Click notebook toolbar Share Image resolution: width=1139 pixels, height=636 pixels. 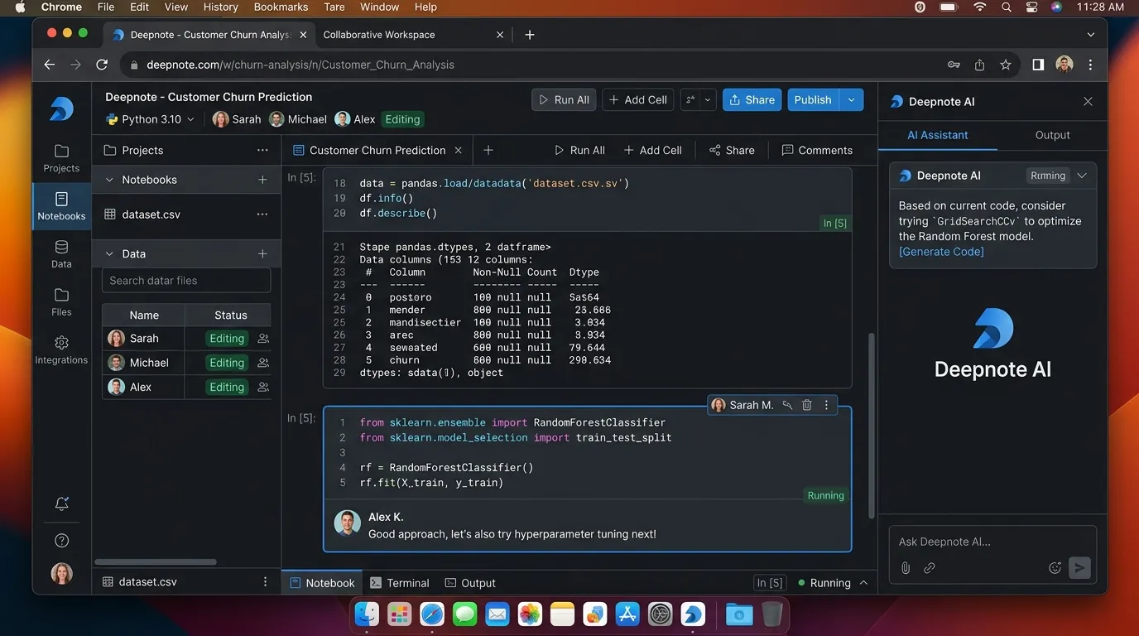pos(732,150)
